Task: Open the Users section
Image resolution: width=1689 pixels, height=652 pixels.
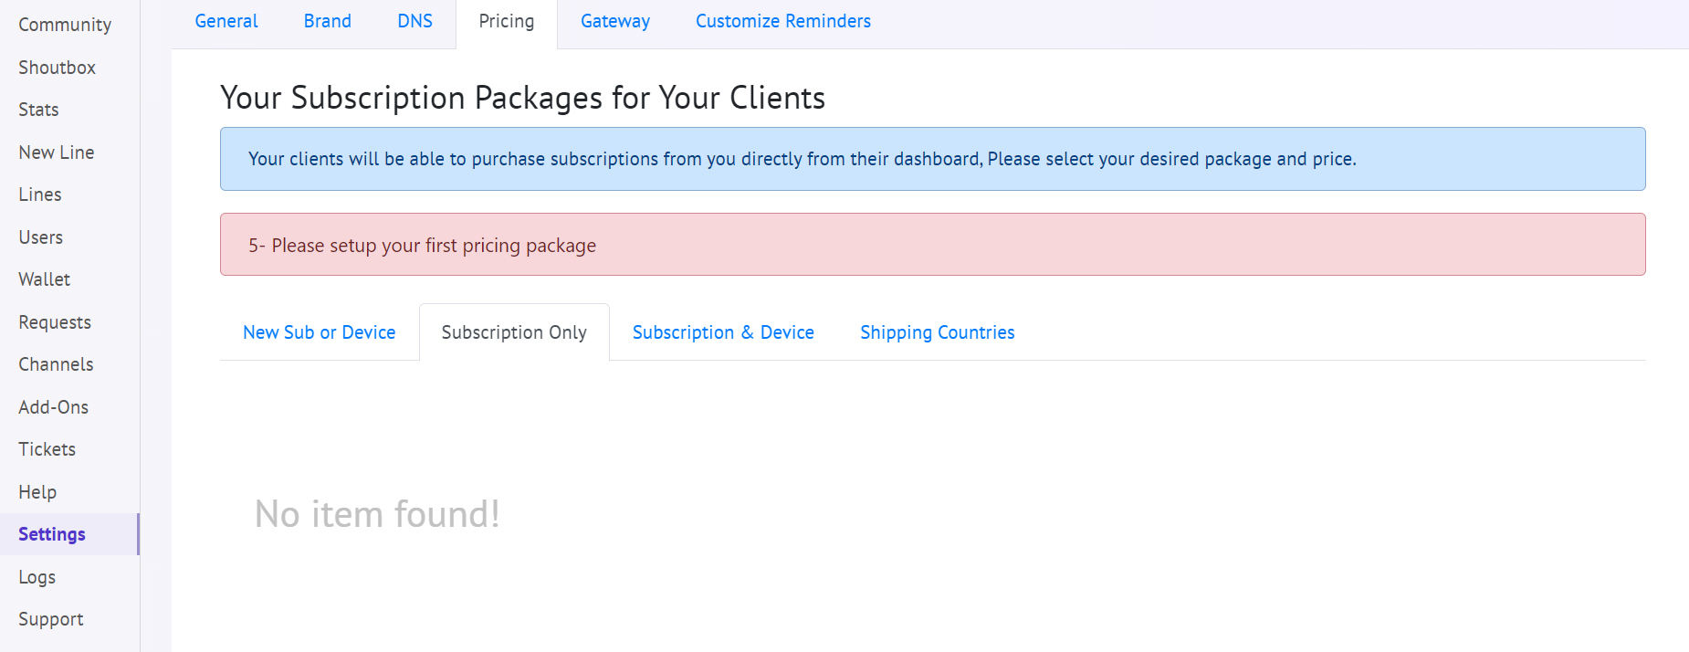Action: point(41,237)
